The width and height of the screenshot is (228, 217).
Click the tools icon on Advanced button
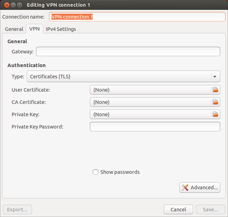click(185, 188)
